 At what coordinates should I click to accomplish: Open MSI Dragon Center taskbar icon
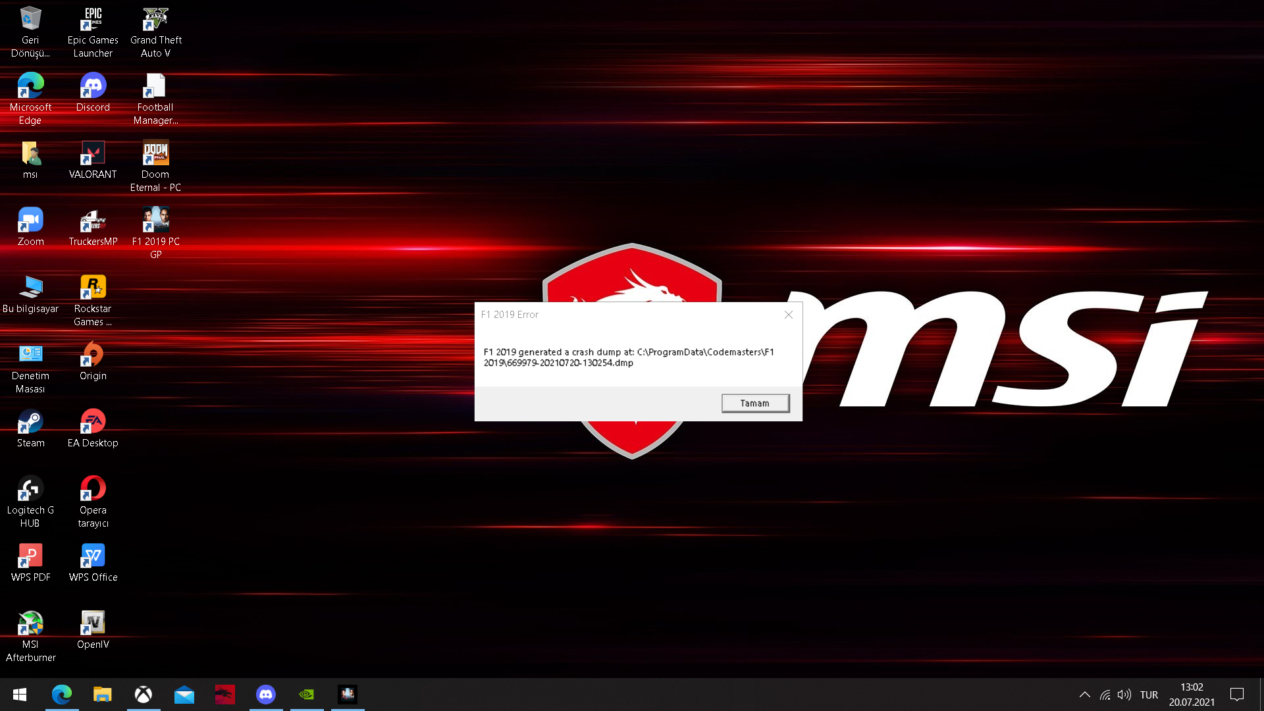click(x=225, y=695)
